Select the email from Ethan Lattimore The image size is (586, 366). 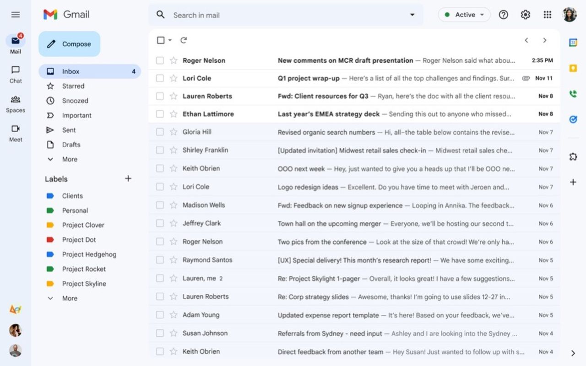pyautogui.click(x=159, y=114)
